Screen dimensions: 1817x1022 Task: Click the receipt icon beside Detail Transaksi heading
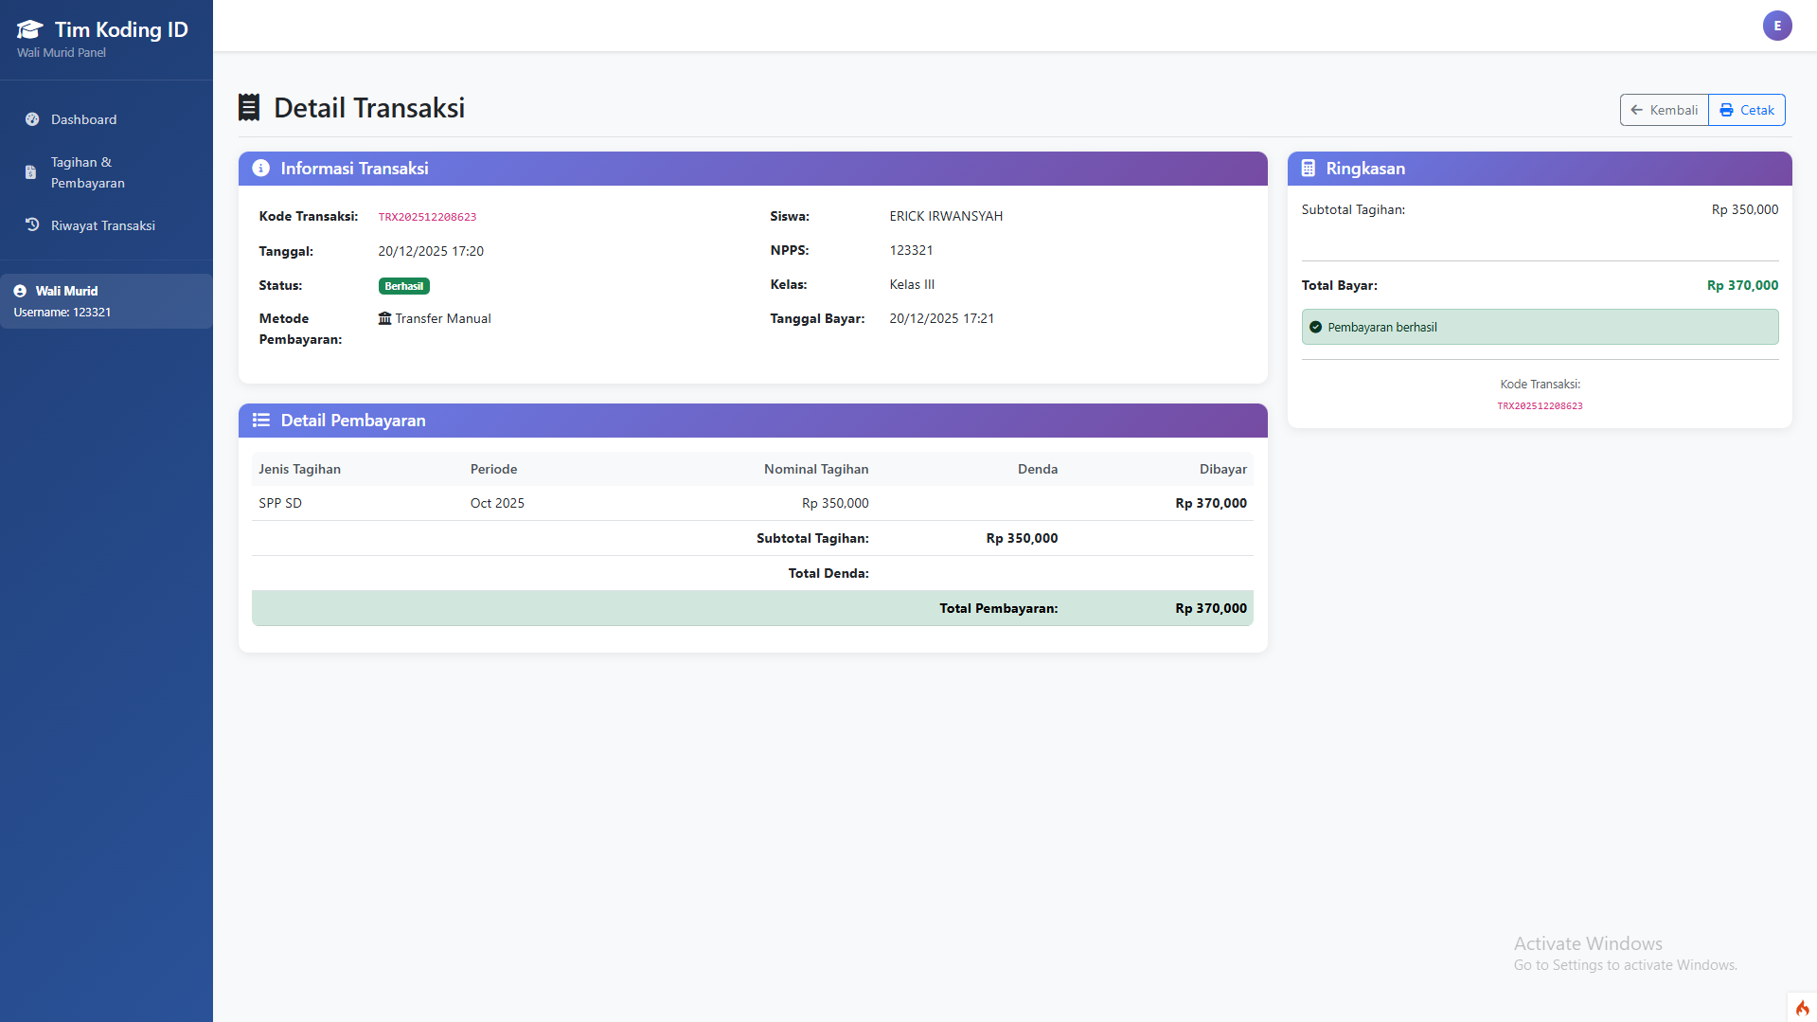click(250, 107)
